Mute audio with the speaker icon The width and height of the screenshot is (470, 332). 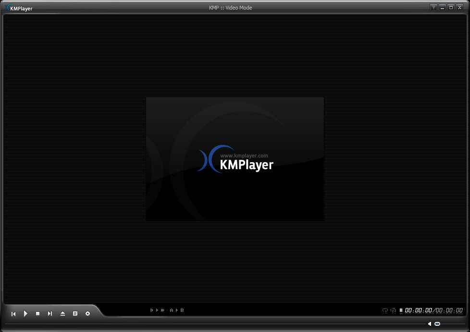(430, 324)
